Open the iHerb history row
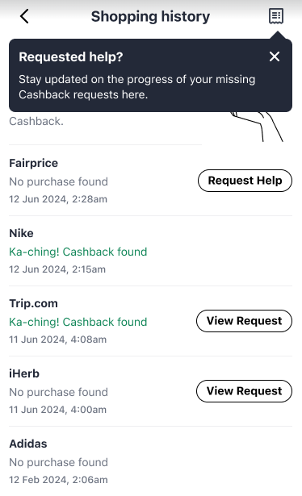 click(150, 391)
